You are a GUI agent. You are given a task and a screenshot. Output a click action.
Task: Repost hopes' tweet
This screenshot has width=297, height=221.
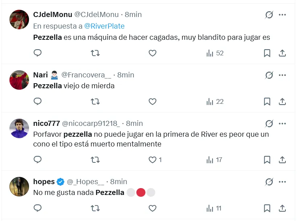(95, 208)
